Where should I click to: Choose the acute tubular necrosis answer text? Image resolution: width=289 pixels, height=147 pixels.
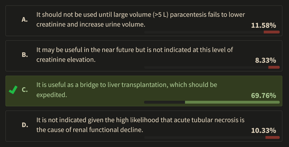click(140, 125)
